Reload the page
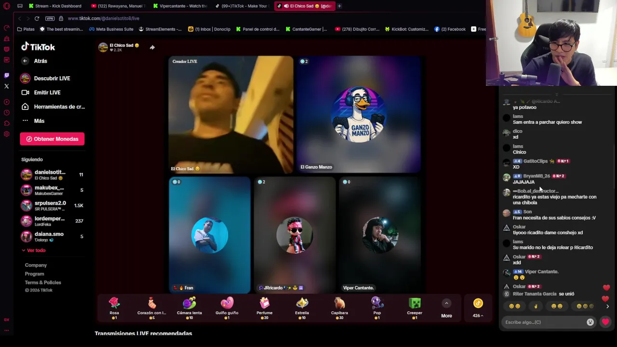The height and width of the screenshot is (347, 617). point(37,18)
